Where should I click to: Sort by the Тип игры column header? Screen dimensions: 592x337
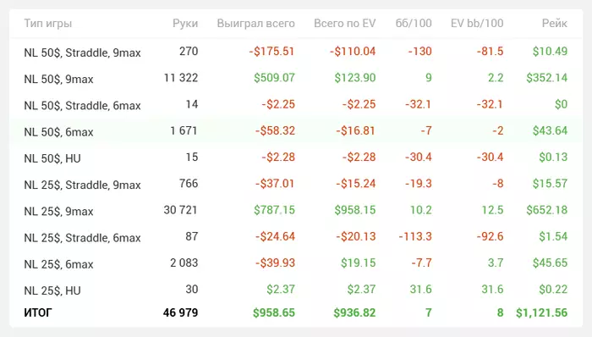(48, 24)
